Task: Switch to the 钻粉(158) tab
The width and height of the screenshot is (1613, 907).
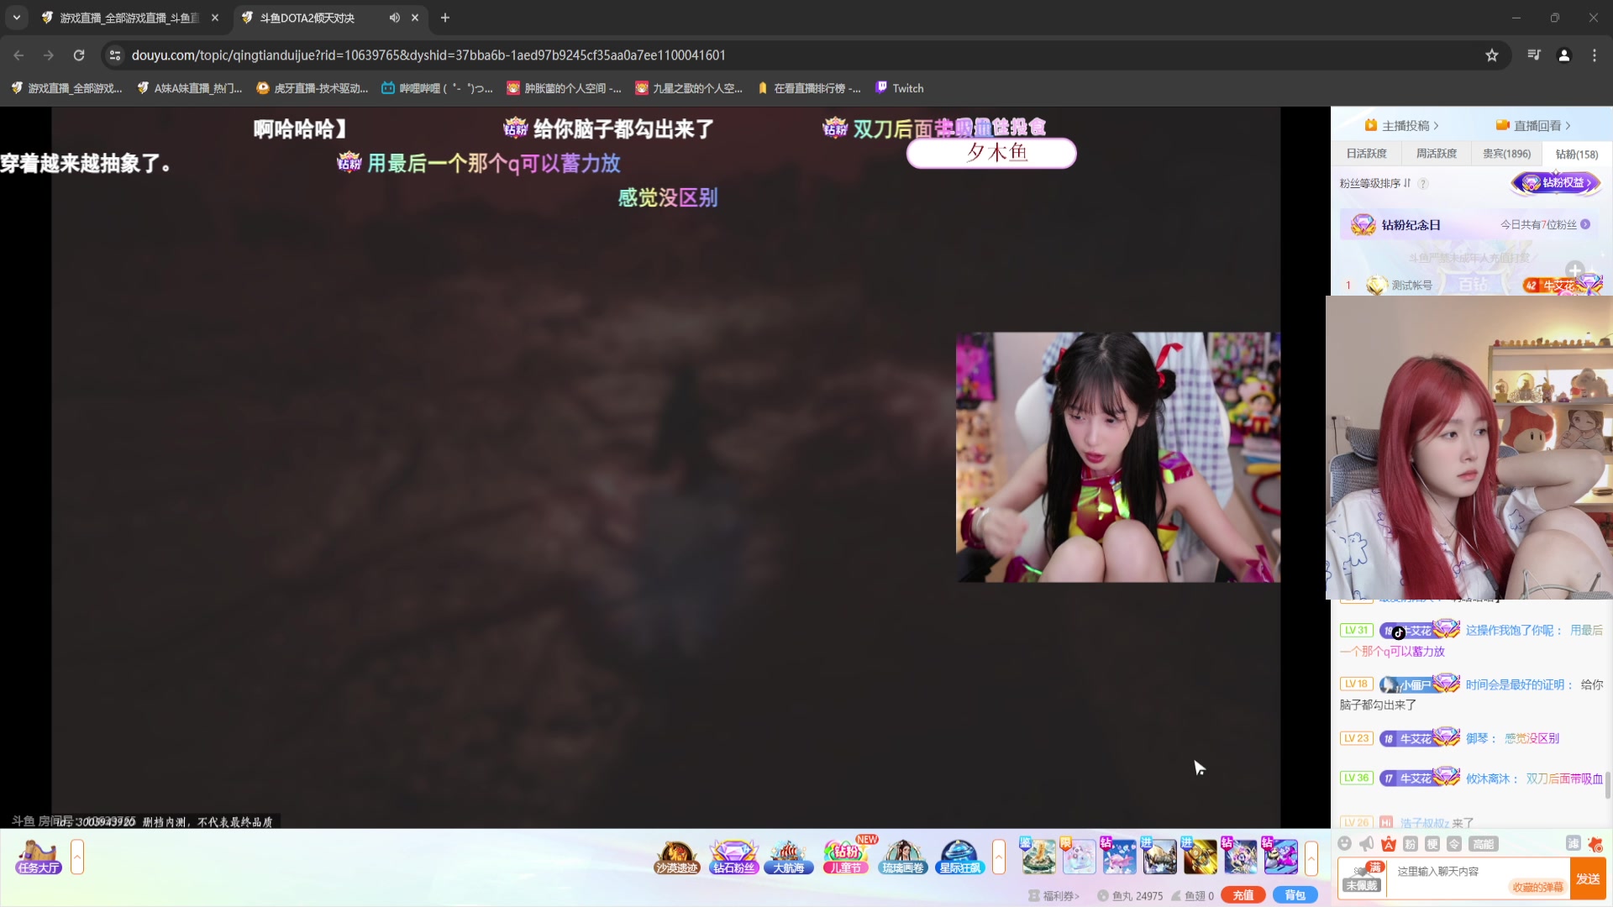Action: tap(1576, 154)
